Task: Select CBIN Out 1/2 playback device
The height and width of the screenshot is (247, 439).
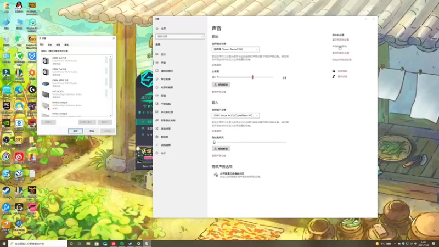Action: [x=75, y=61]
